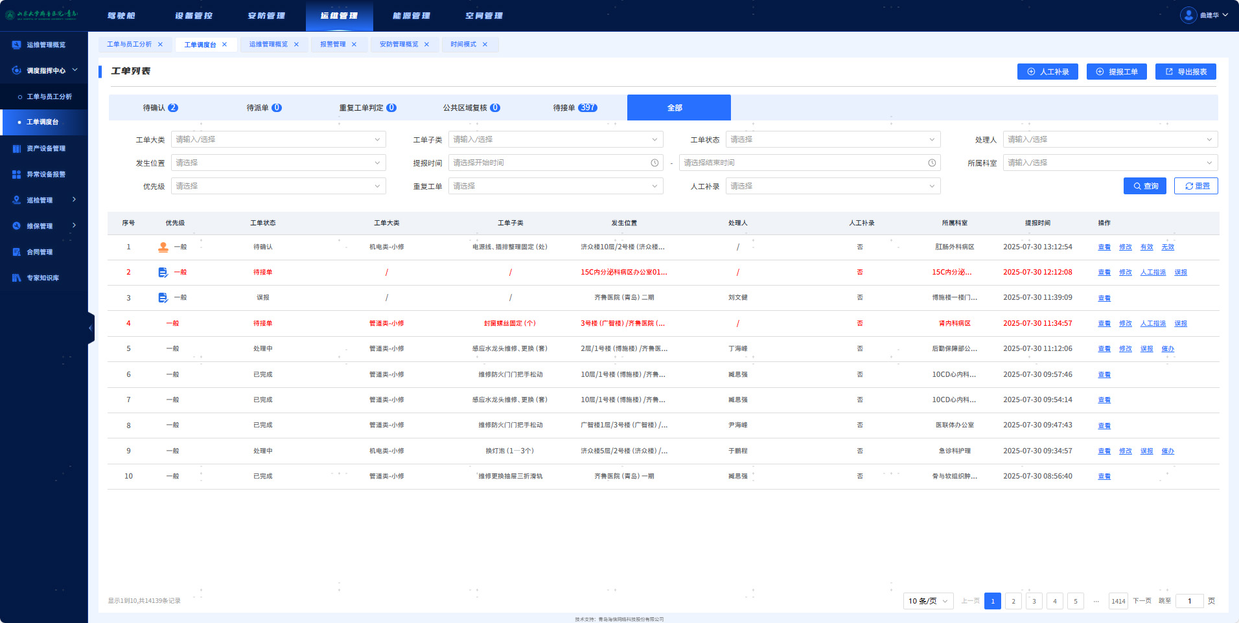Open the 工单大类 dropdown

click(x=279, y=139)
